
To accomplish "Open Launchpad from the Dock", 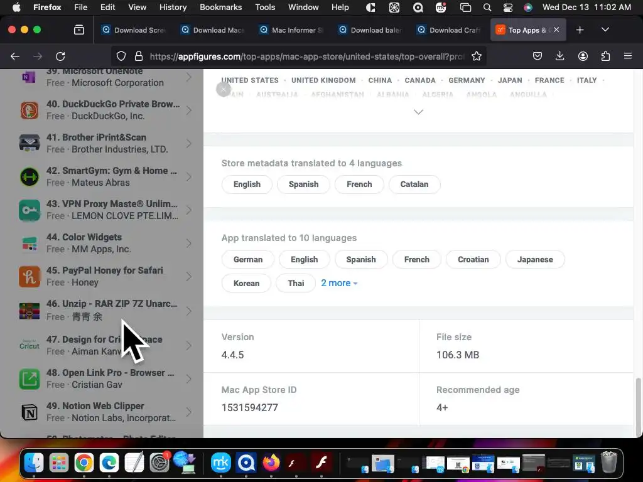I will click(x=59, y=463).
